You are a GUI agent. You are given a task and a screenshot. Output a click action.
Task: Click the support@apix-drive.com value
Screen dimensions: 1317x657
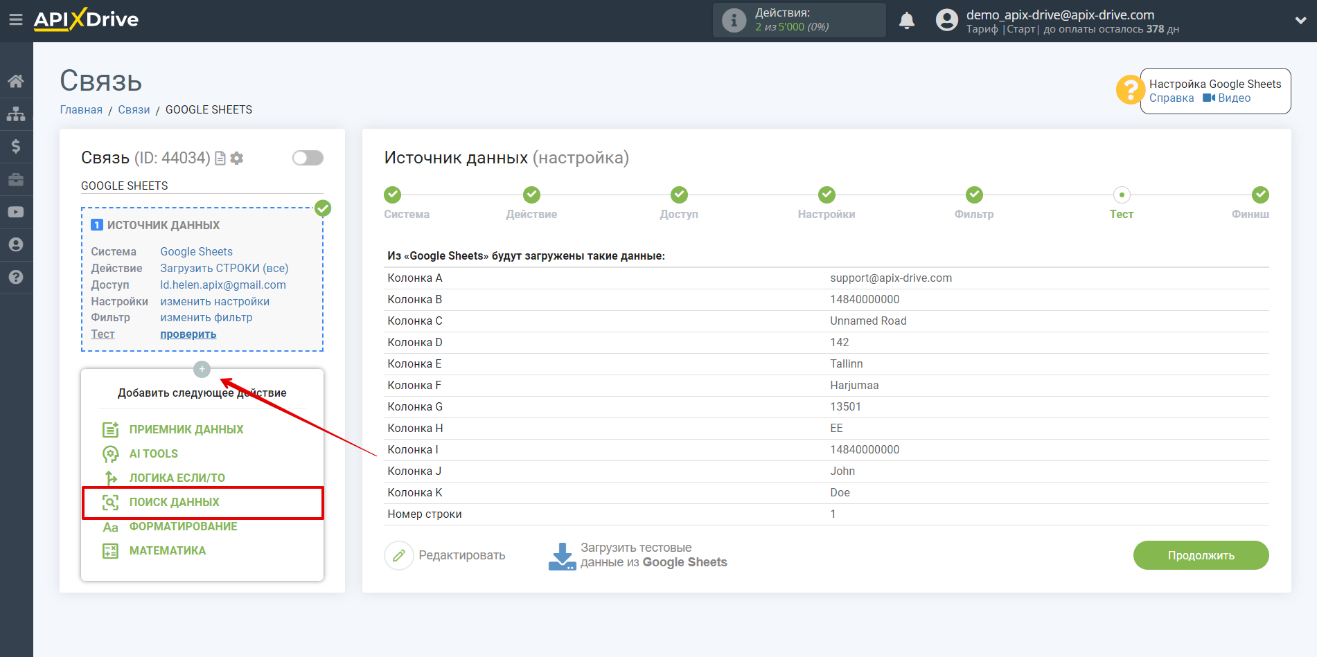tap(891, 278)
